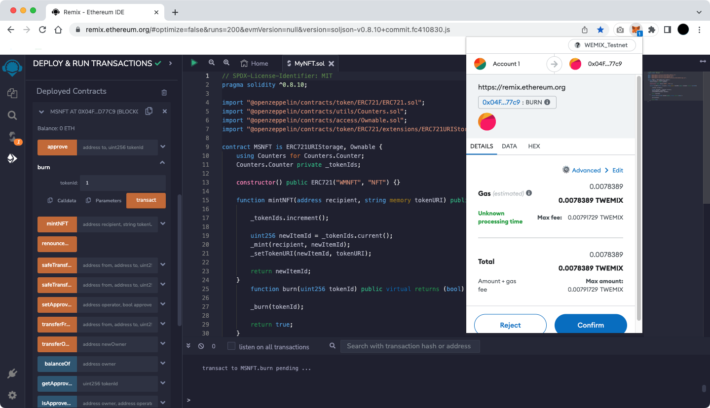Viewport: 710px width, 408px height.
Task: Expand the getApproved function parameters
Action: pyautogui.click(x=163, y=383)
